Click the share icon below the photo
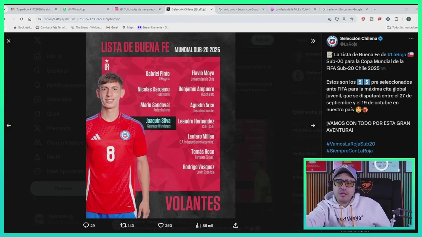The image size is (422, 237). click(x=235, y=225)
